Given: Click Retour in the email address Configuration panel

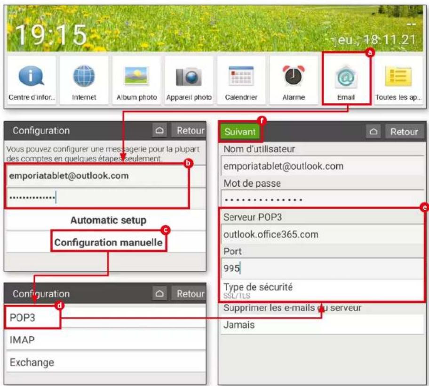Looking at the screenshot, I should 189,130.
